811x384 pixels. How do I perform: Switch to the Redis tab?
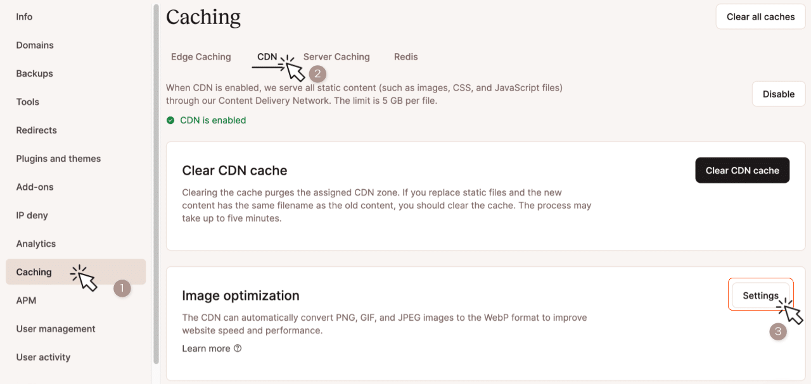pyautogui.click(x=405, y=56)
